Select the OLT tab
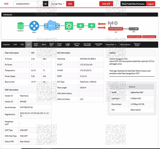 (28, 45)
